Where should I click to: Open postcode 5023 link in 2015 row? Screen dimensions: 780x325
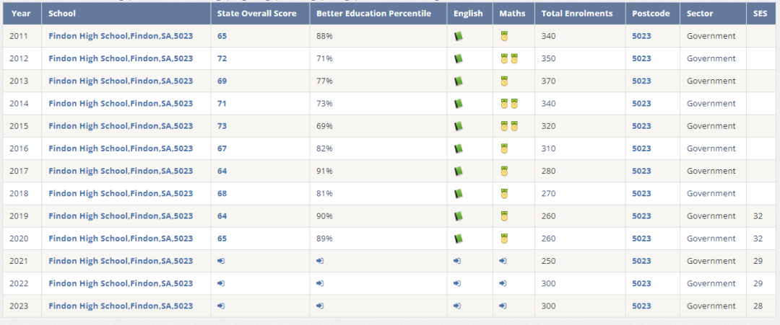[642, 126]
